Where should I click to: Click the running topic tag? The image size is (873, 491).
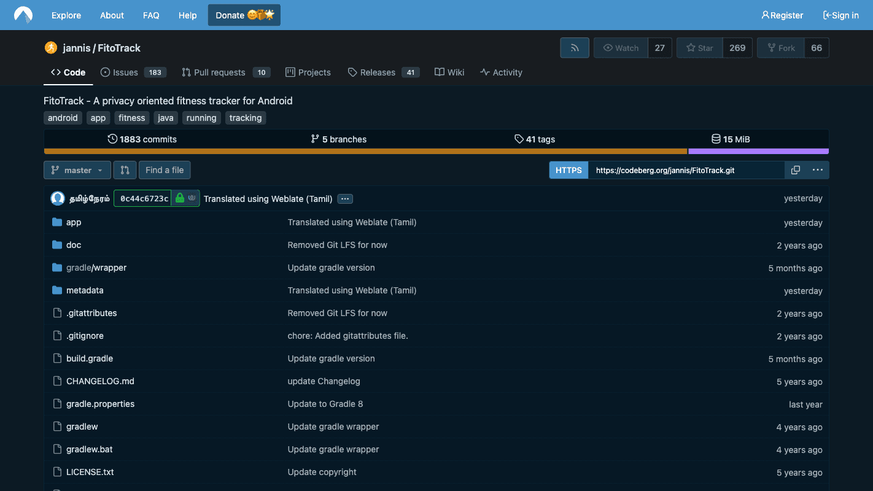201,118
